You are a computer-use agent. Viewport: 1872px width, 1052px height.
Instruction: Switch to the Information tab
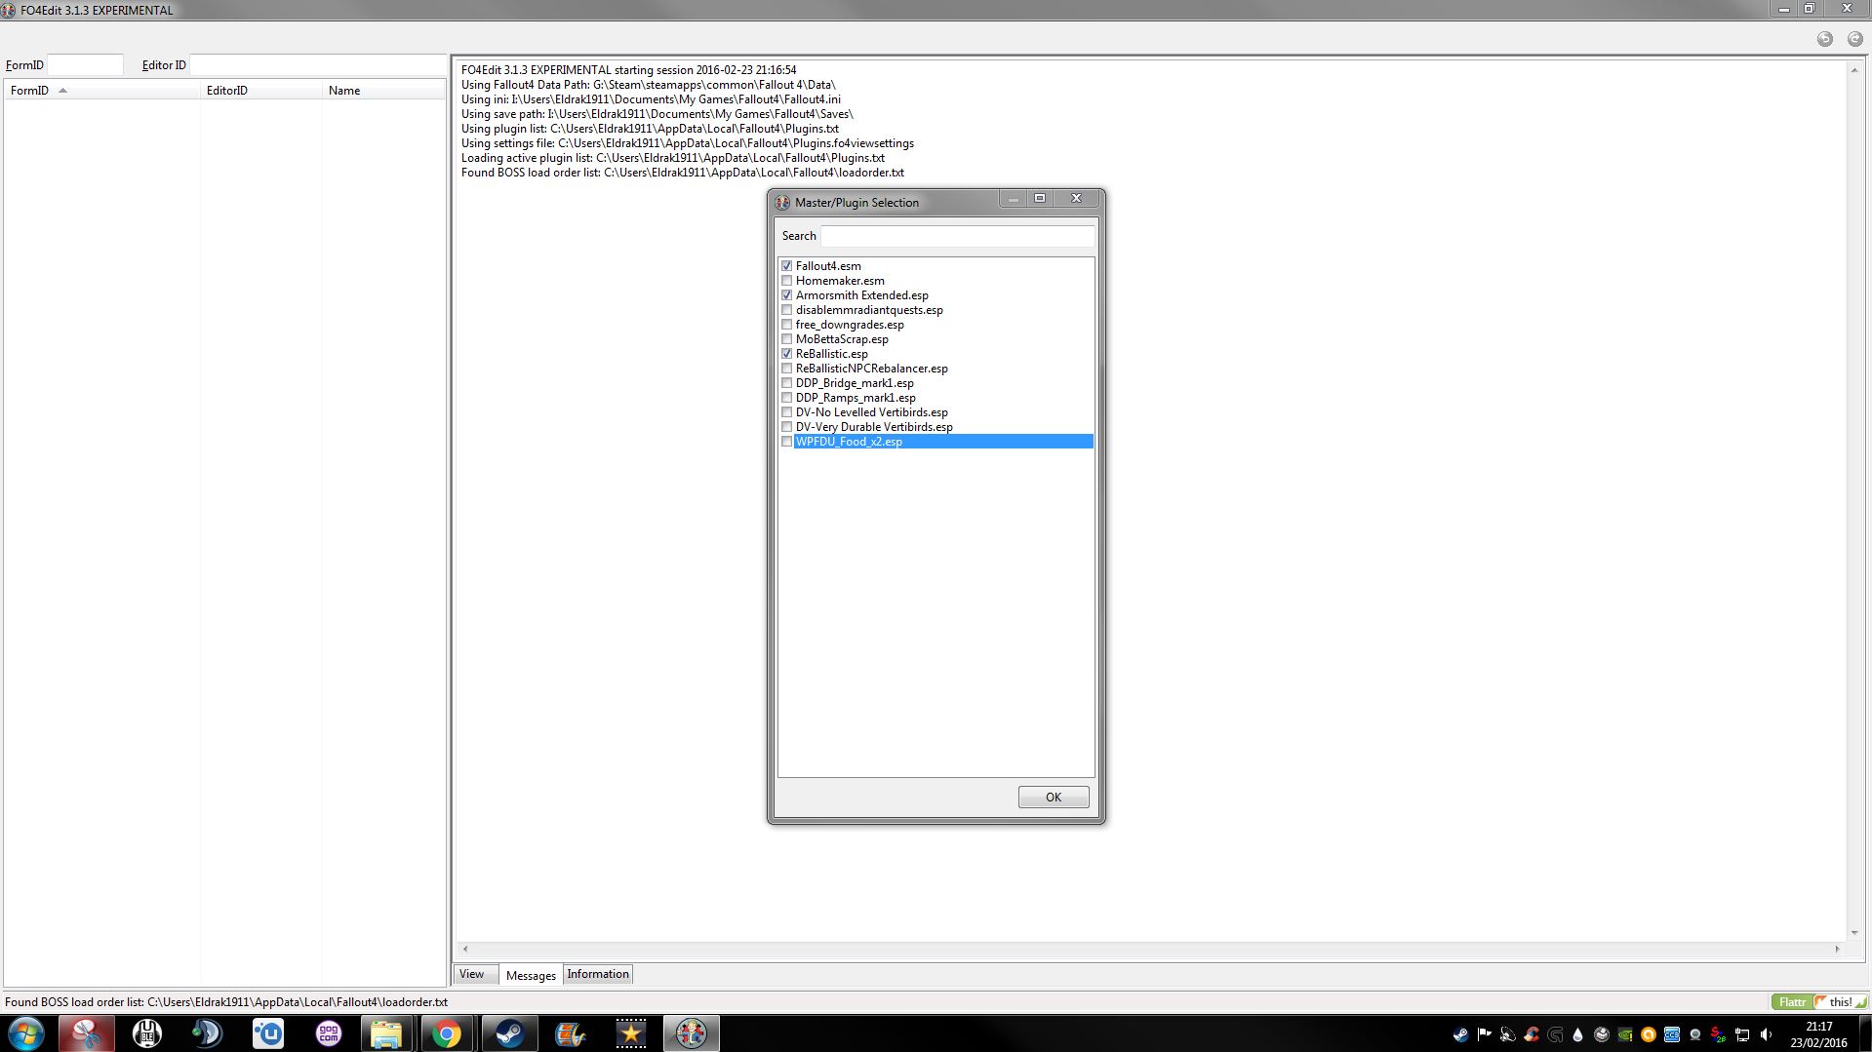pyautogui.click(x=598, y=974)
